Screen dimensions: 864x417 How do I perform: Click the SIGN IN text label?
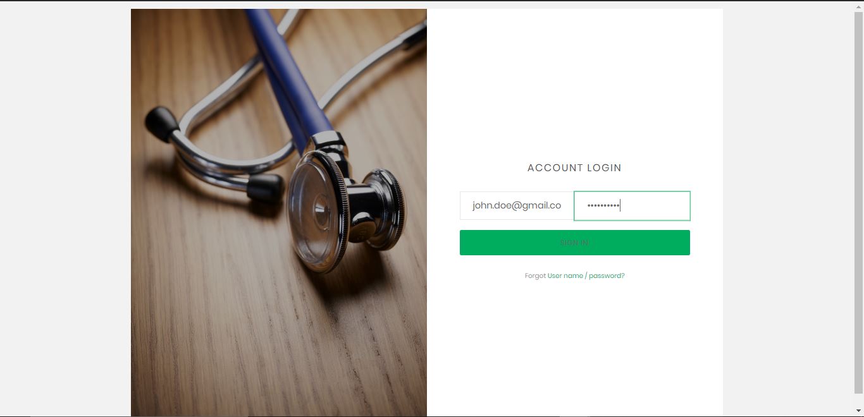(574, 243)
